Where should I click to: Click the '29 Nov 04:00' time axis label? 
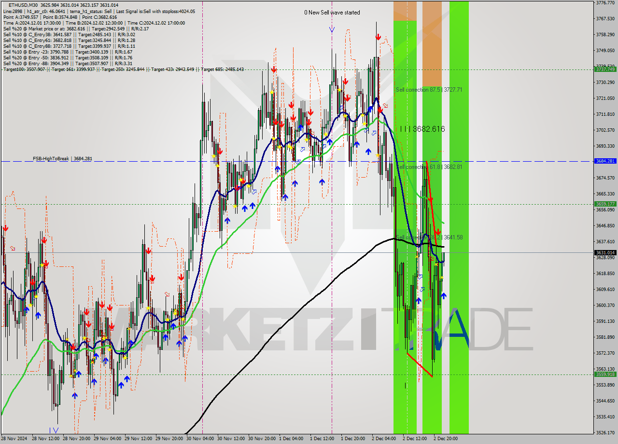pos(108,439)
